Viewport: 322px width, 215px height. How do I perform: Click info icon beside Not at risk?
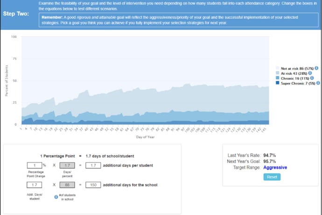pyautogui.click(x=316, y=68)
